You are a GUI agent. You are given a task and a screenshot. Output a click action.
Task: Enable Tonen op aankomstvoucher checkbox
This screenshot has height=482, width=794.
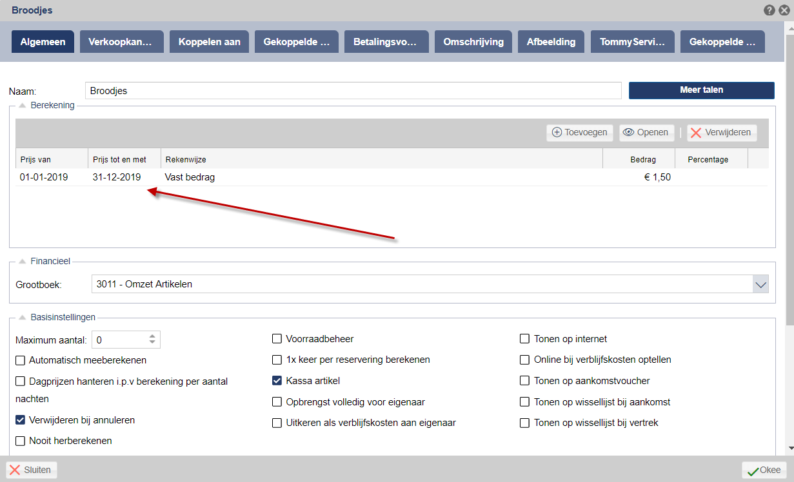pos(525,381)
